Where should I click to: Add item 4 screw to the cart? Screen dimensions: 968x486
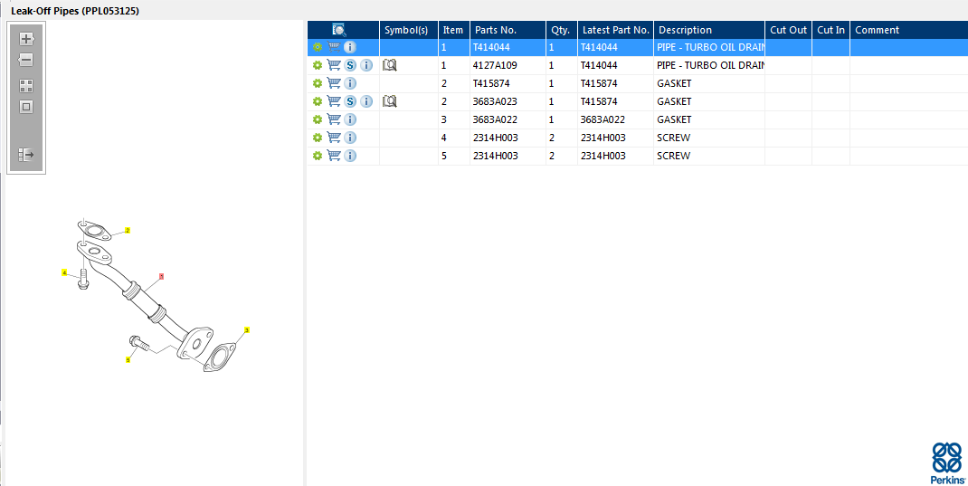click(x=334, y=137)
